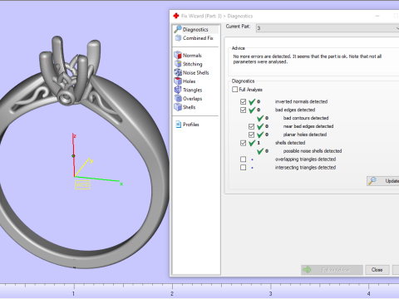Click the Holes cube icon
This screenshot has width=399, height=299.
(178, 81)
